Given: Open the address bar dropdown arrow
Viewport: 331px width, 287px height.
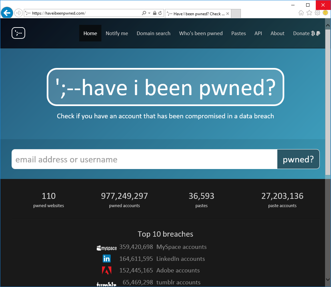Looking at the screenshot, I should coord(149,13).
